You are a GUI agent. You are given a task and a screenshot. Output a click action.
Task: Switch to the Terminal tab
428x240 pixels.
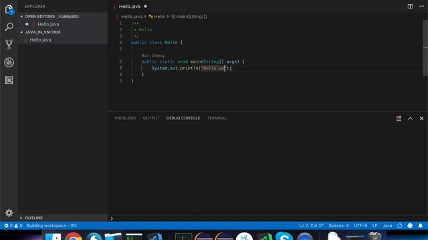[x=217, y=118]
